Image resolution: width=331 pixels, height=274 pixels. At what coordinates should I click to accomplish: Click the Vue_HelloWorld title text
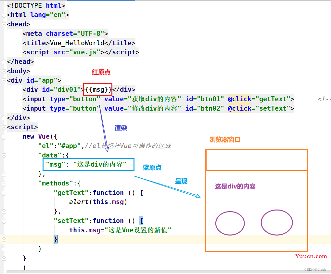77,43
